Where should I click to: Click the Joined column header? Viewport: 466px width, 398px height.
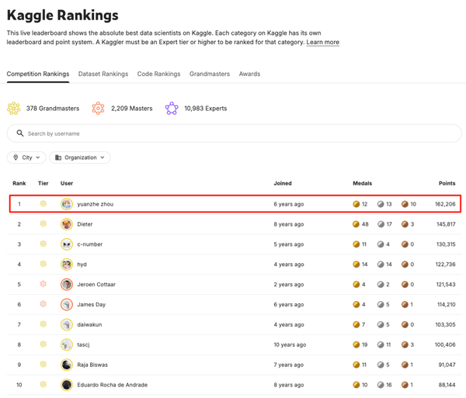pos(283,183)
